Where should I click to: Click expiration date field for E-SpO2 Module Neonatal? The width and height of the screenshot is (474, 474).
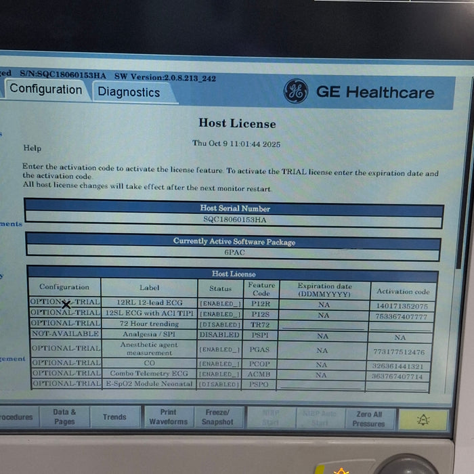tap(320, 385)
